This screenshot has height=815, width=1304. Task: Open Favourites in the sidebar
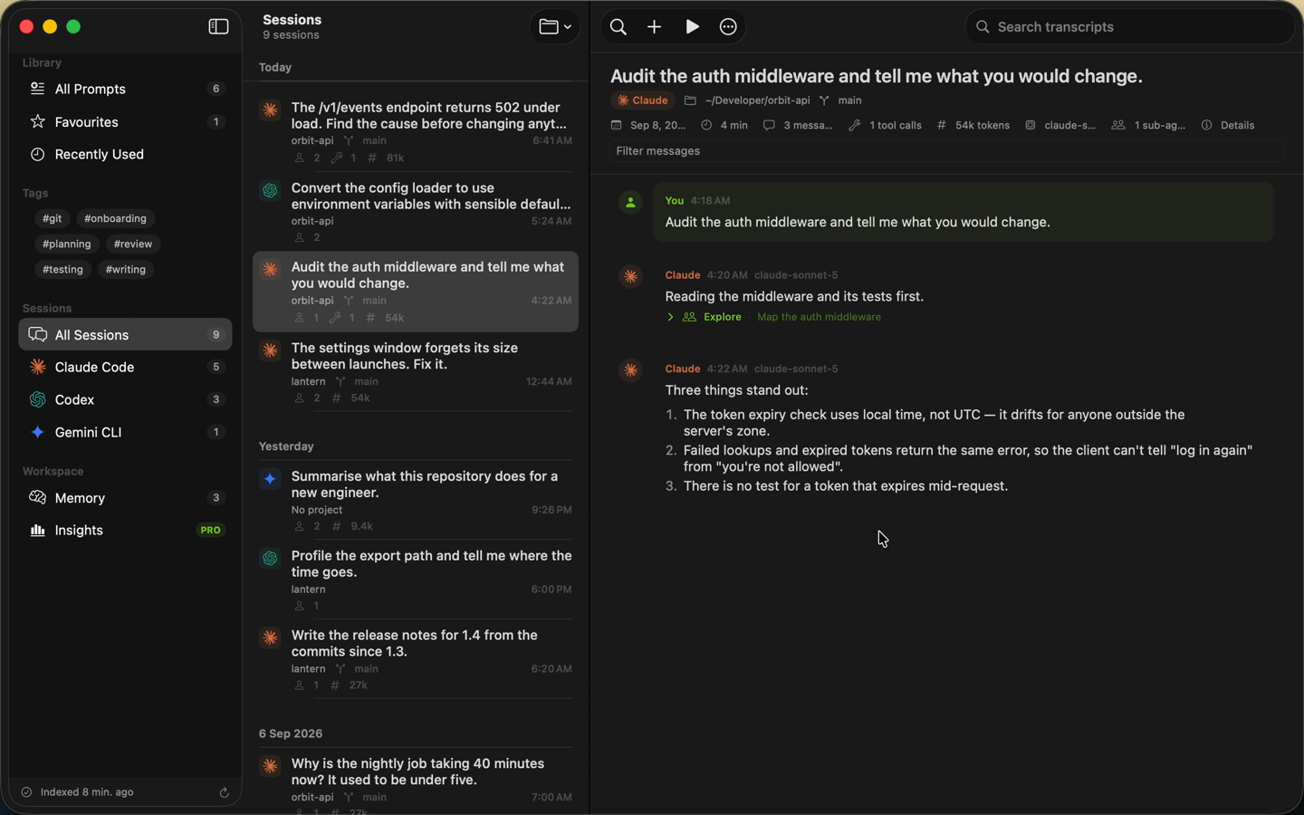[125, 121]
